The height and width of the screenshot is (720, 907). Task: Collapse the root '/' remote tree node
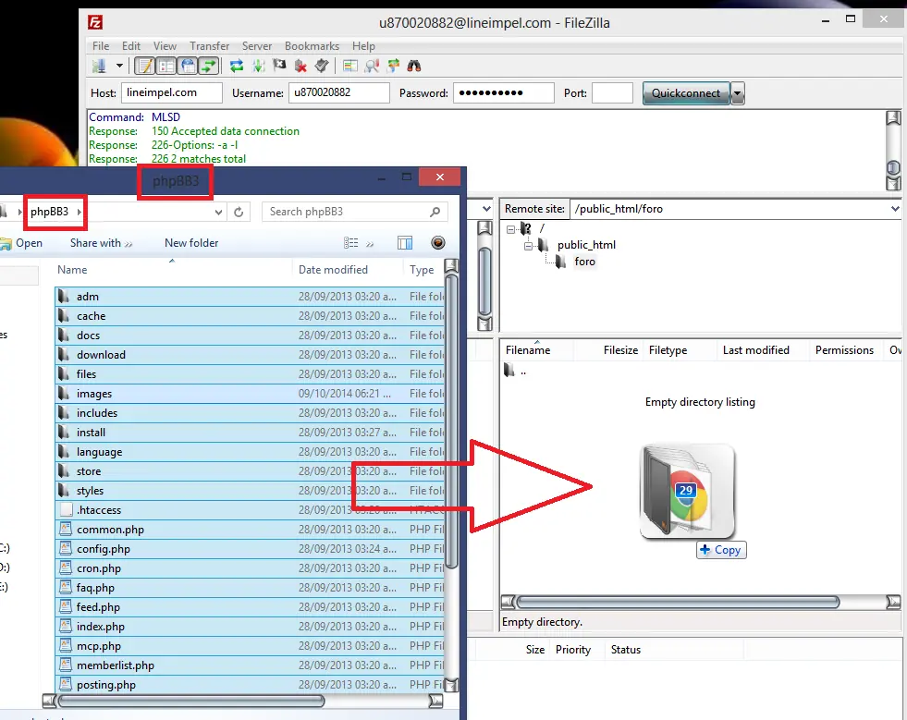tap(510, 229)
